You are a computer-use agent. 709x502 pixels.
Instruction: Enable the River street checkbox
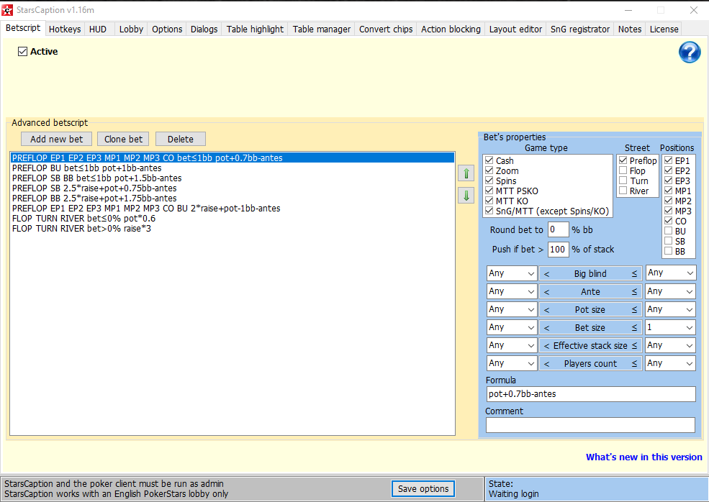[x=623, y=191]
